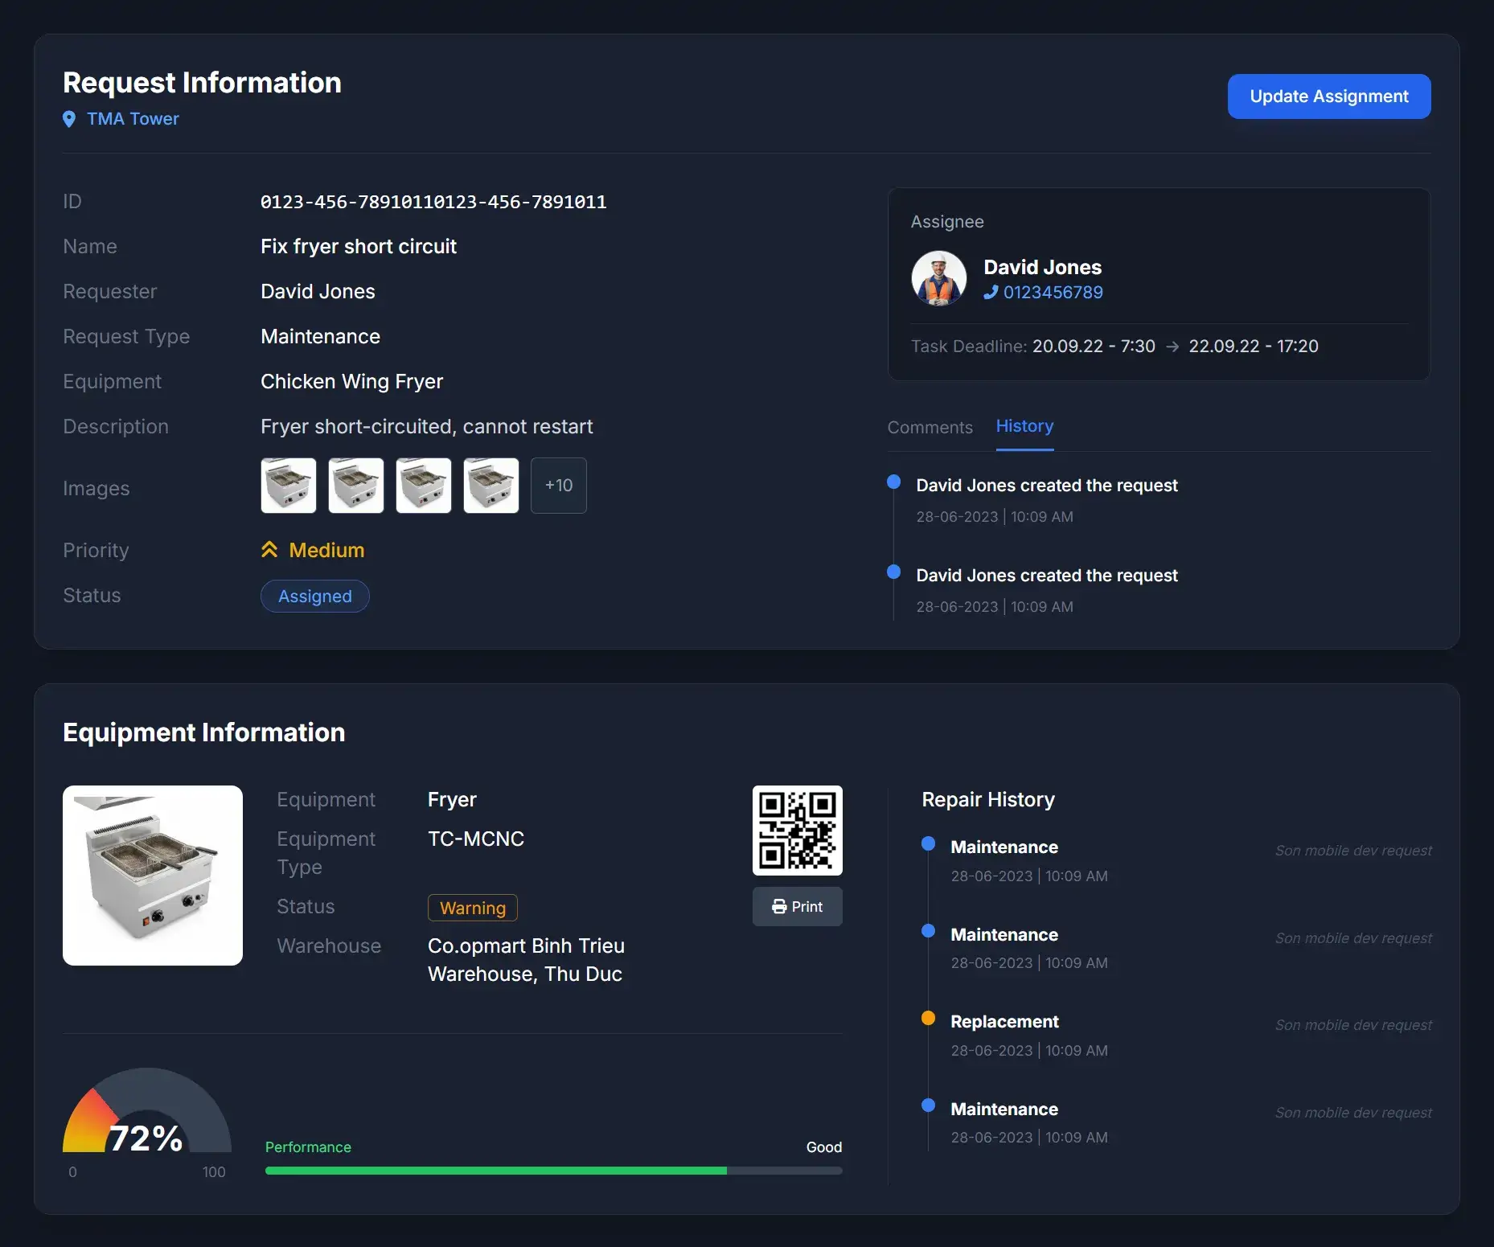Click David Jones assignee avatar
Screen dimensions: 1494x1247
tap(938, 279)
